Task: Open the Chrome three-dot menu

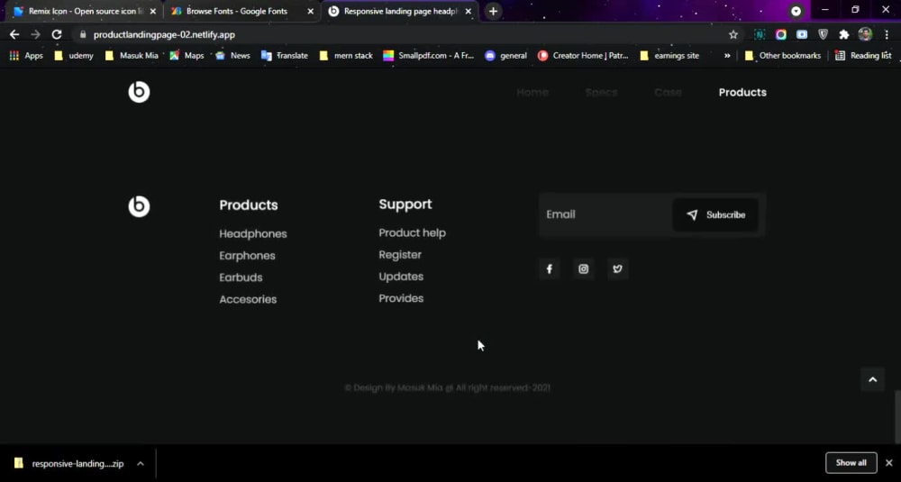Action: point(887,34)
